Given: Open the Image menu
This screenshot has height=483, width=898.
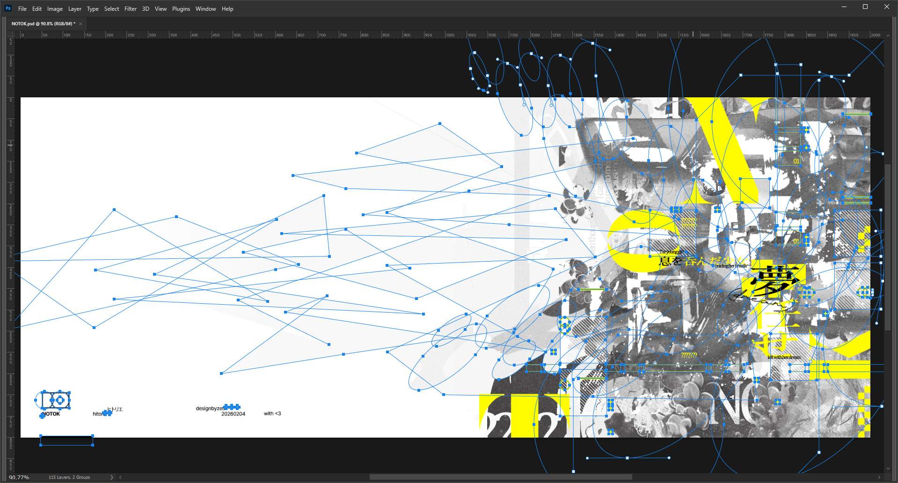Looking at the screenshot, I should coord(55,9).
